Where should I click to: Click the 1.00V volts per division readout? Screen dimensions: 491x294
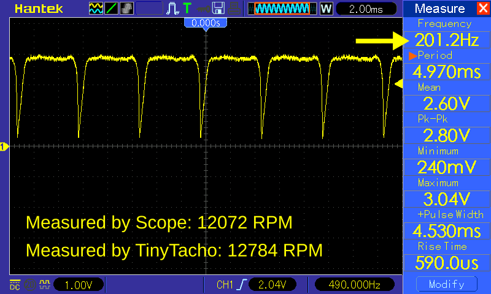79,285
